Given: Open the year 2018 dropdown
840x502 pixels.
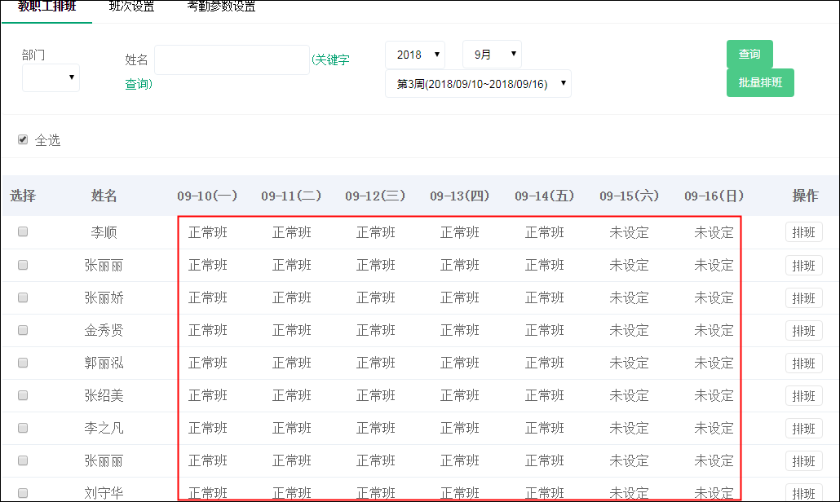Looking at the screenshot, I should pyautogui.click(x=415, y=54).
